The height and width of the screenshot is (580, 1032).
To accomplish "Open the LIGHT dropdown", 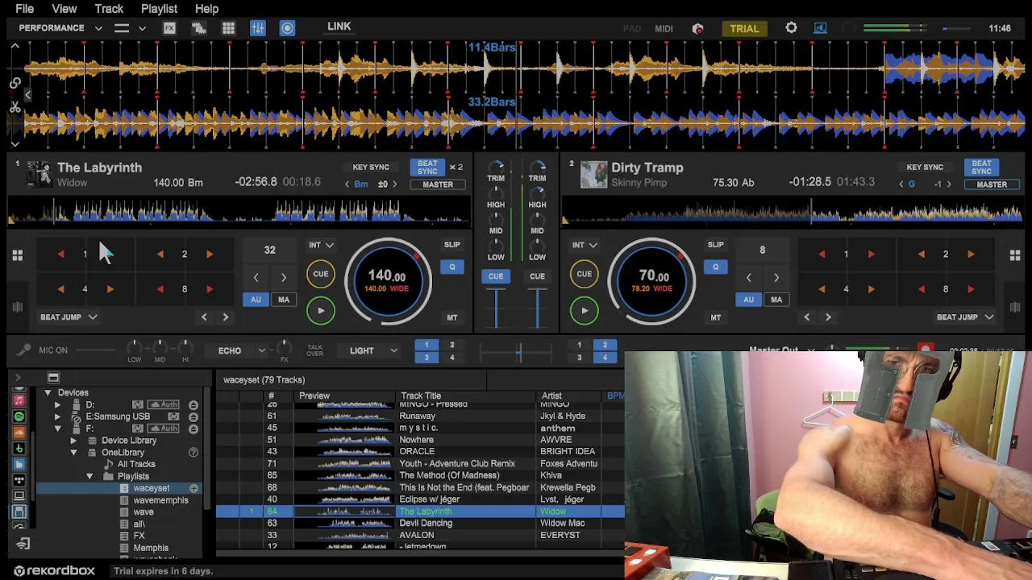I will (x=373, y=350).
